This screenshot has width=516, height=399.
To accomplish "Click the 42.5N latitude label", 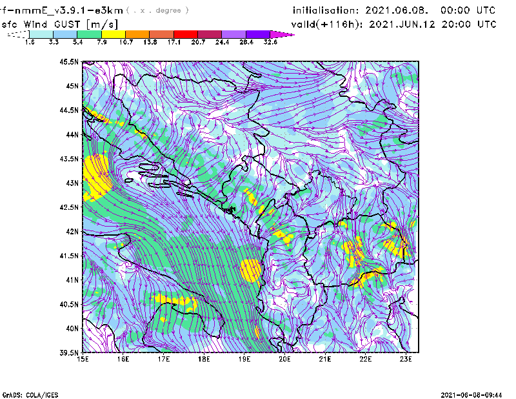I will point(69,207).
